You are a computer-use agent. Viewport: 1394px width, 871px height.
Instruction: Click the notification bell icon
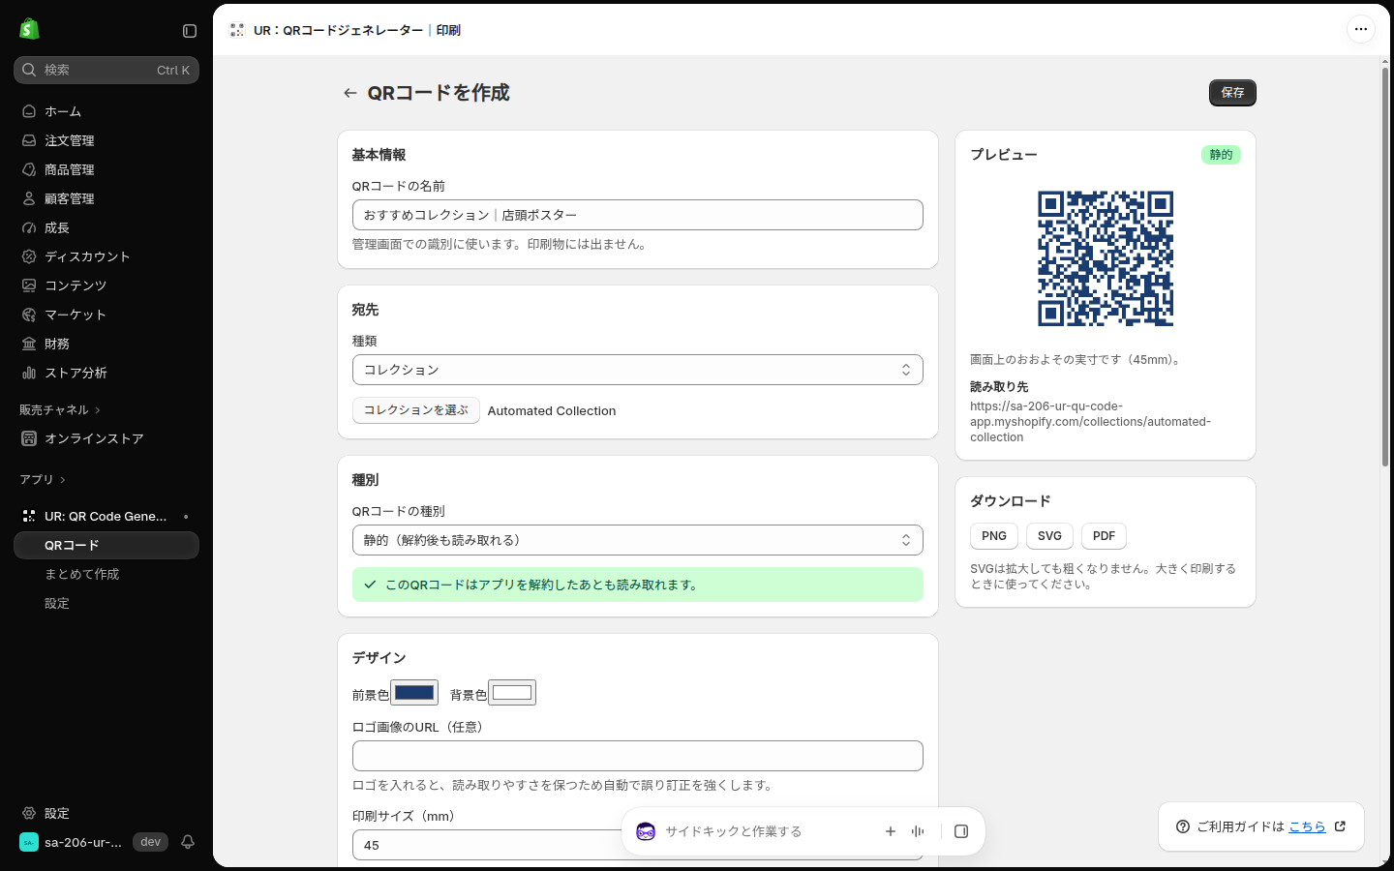(x=188, y=842)
